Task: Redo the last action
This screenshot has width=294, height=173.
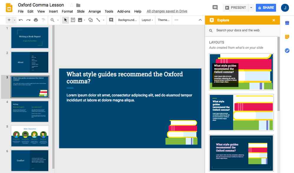Action: click(x=28, y=20)
